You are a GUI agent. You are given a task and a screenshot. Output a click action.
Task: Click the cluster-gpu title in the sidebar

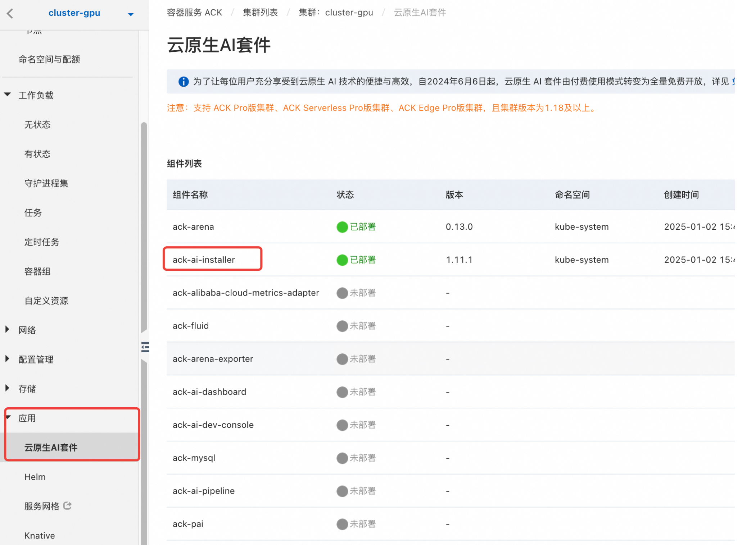(74, 13)
